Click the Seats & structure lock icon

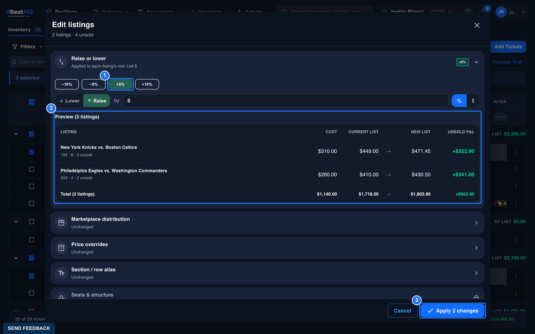tap(476, 297)
